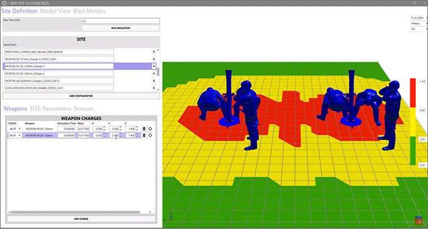This screenshot has height=229, width=428.
Task: Click saved runs list scroll-down arrow
Action: (x=158, y=89)
